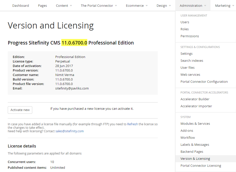Click the sales@sitefinity.com email link
Screen dimensions: 236x172
coord(69,131)
